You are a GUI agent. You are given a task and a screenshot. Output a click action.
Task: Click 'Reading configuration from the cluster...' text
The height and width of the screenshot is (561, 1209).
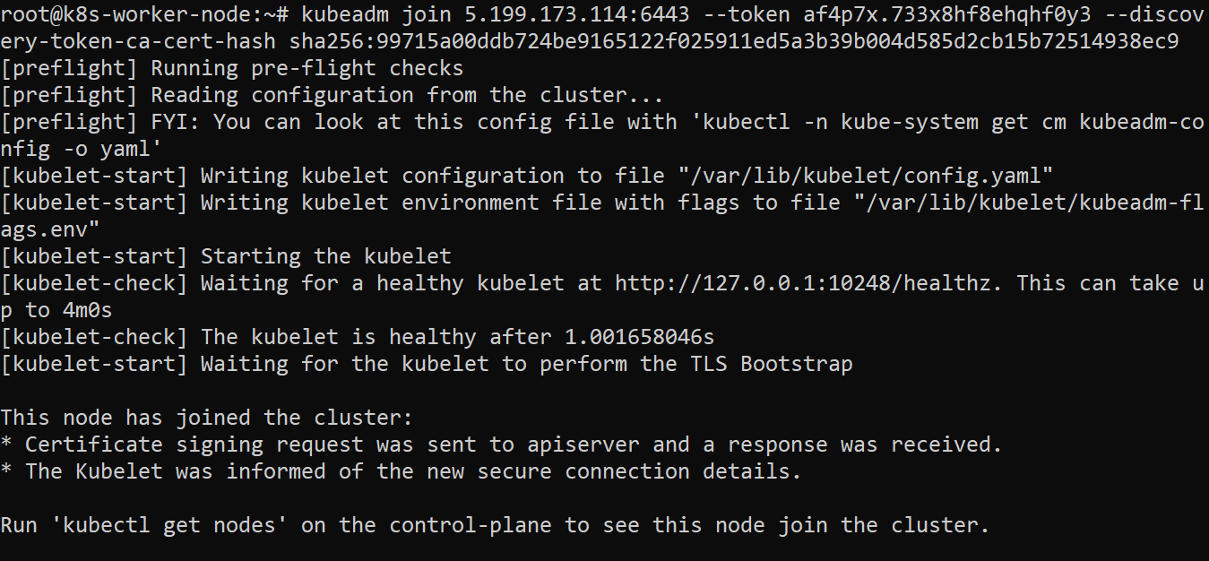click(x=407, y=94)
